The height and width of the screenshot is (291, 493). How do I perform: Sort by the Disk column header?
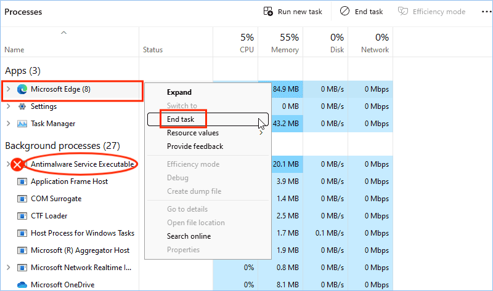(337, 50)
